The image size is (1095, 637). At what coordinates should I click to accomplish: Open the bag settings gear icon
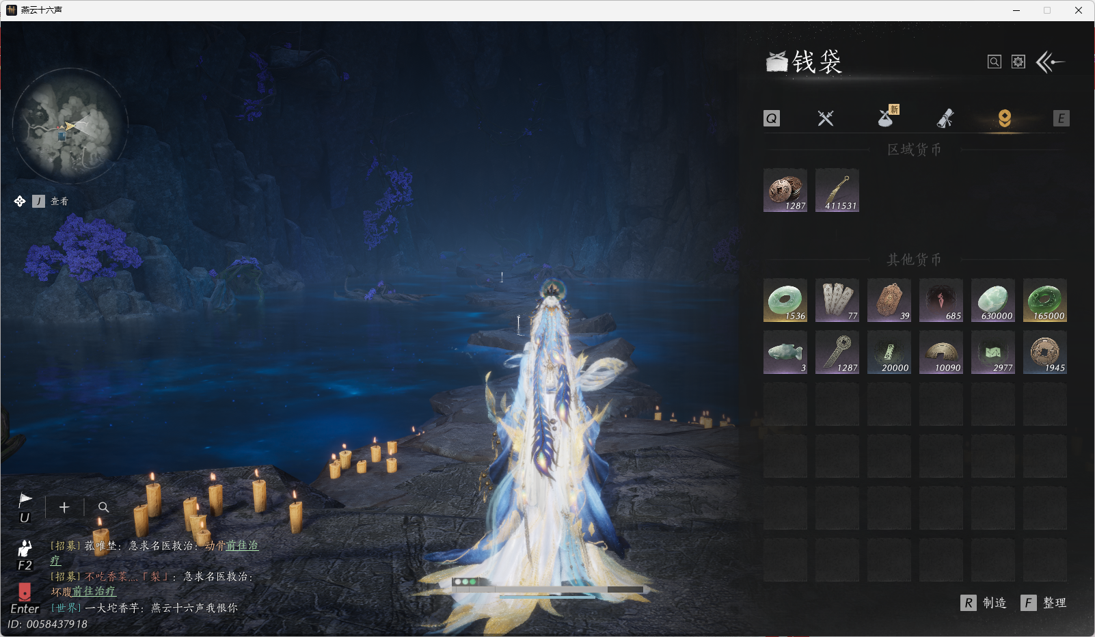coord(1018,62)
